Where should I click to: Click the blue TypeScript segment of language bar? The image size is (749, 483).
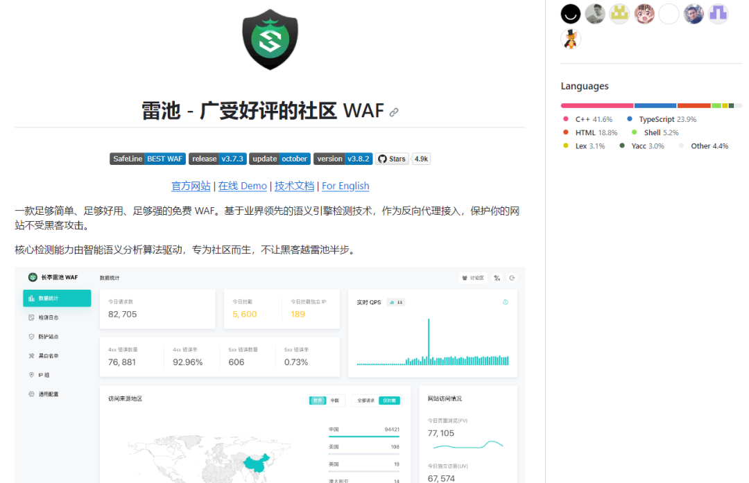(655, 105)
